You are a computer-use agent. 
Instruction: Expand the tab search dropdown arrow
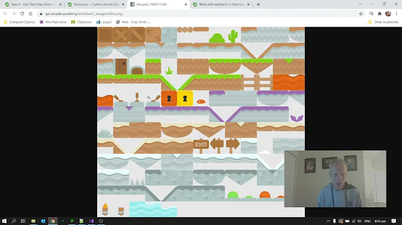tap(360, 4)
